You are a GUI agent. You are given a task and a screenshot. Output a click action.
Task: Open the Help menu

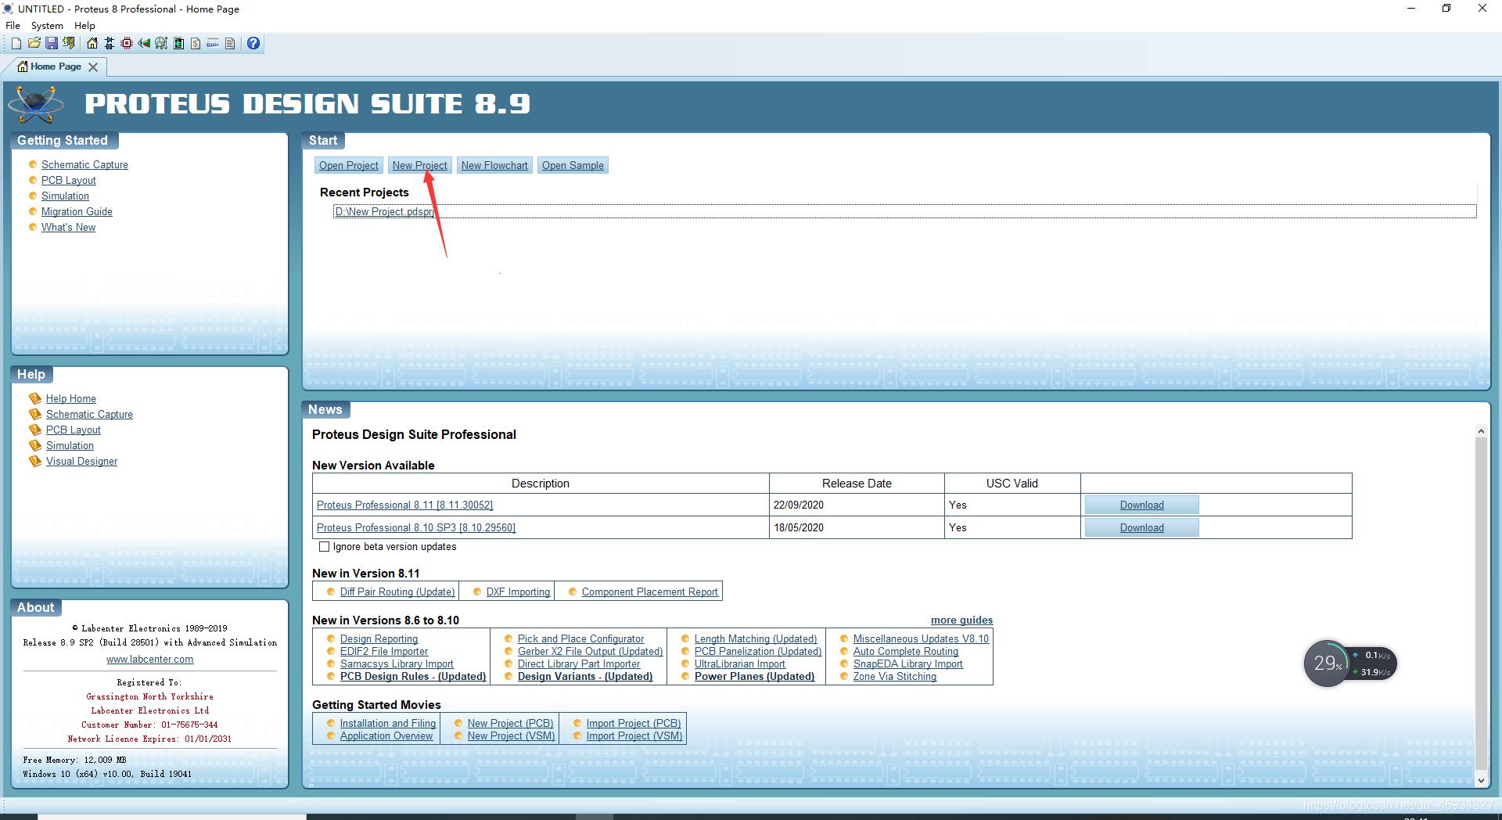(x=84, y=26)
